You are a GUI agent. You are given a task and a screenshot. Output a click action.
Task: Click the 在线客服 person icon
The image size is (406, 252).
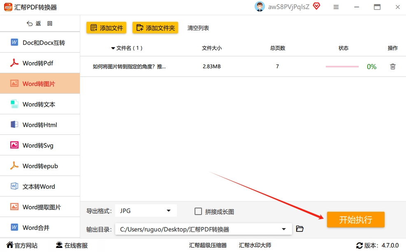click(x=59, y=245)
